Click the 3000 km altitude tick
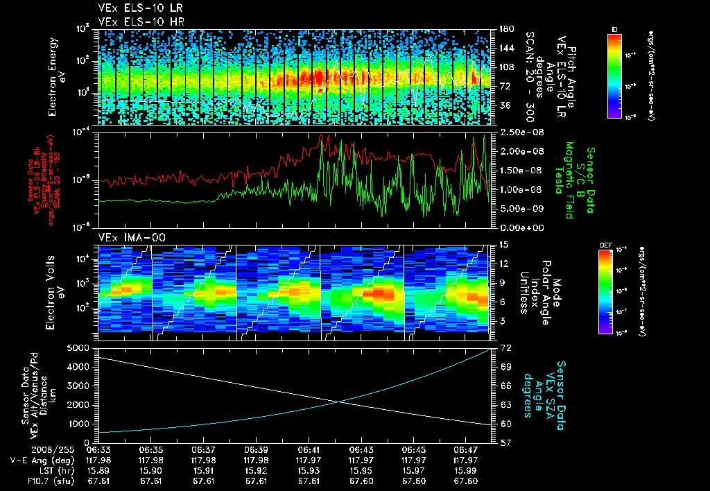 (x=79, y=386)
